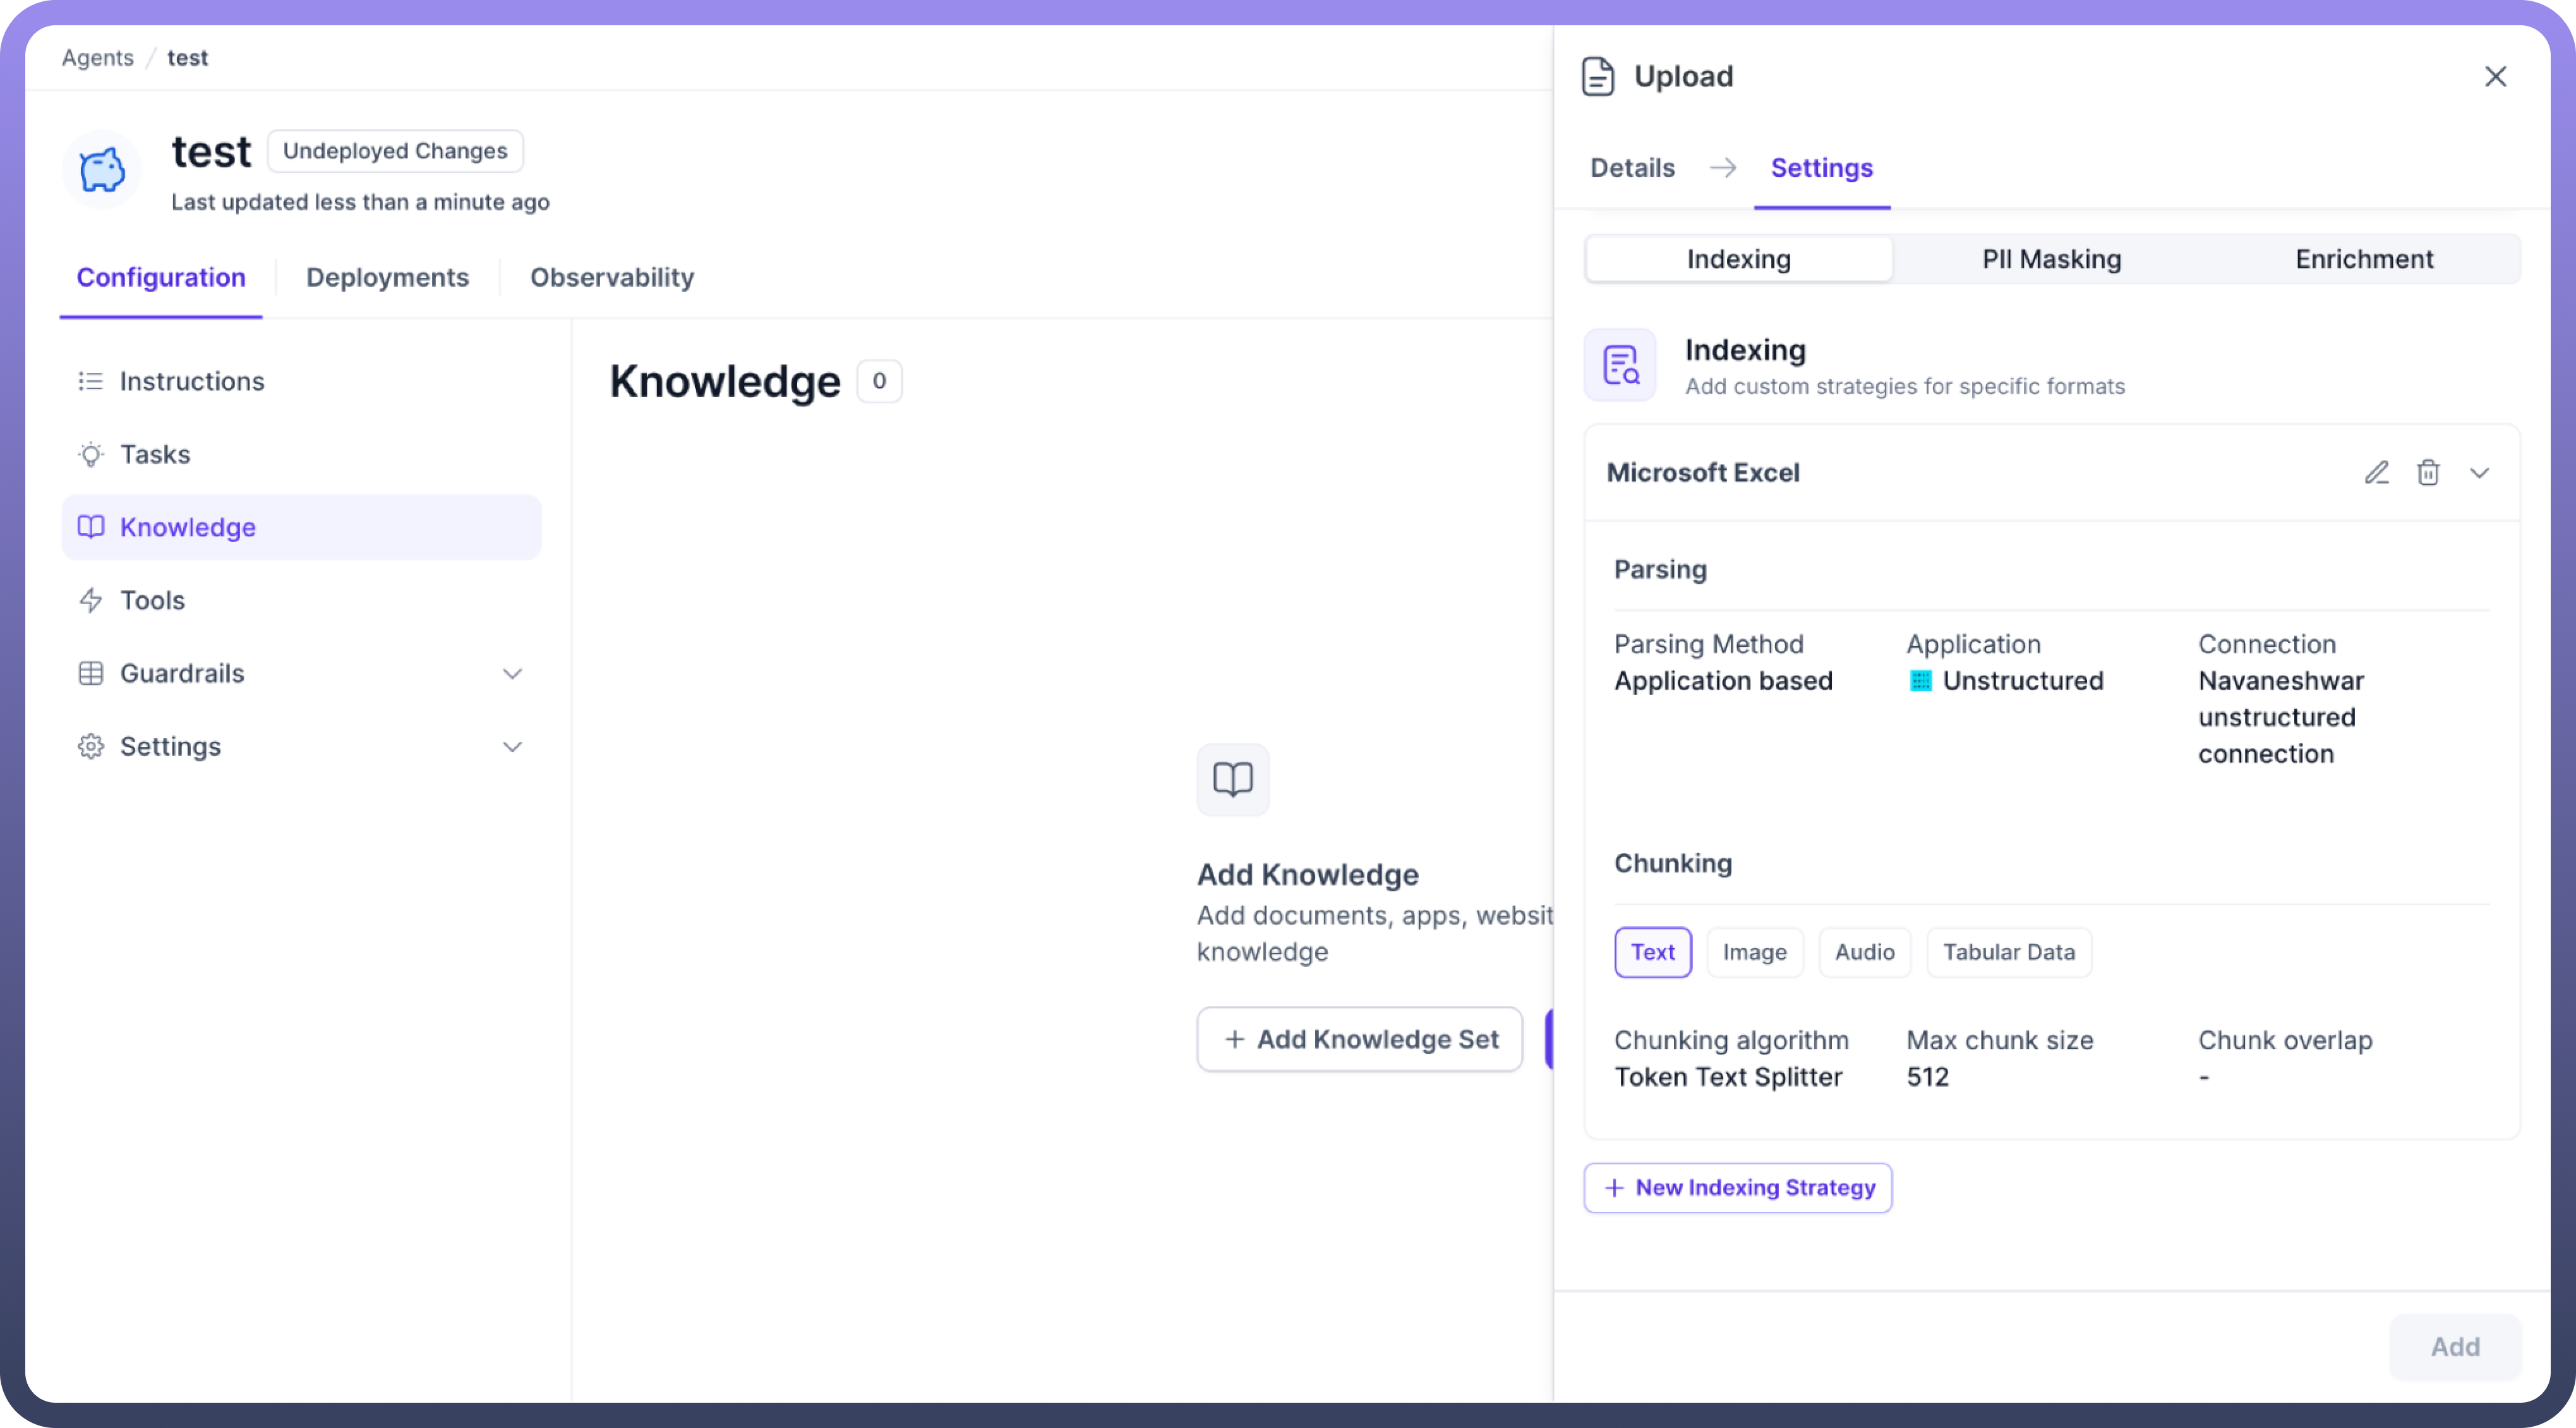Open Instructions from the sidebar
Image resolution: width=2576 pixels, height=1428 pixels.
point(192,381)
